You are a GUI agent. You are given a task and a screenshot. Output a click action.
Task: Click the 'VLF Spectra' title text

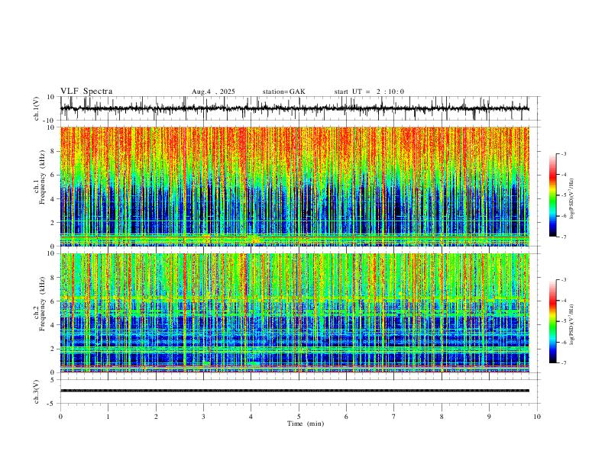[x=86, y=92]
